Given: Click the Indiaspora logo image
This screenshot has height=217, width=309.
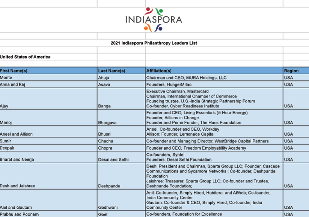Looking at the screenshot, I should (154, 20).
